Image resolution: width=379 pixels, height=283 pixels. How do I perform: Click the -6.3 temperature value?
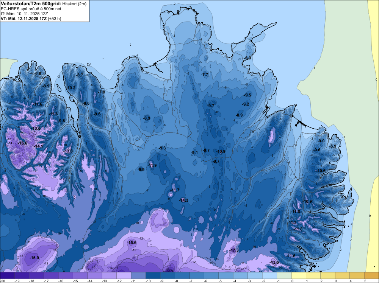[247, 58]
